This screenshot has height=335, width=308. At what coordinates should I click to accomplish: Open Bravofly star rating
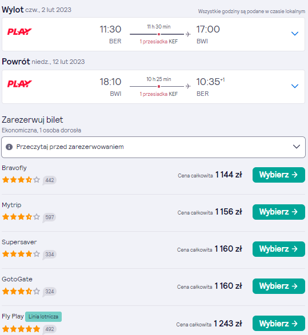click(x=21, y=180)
